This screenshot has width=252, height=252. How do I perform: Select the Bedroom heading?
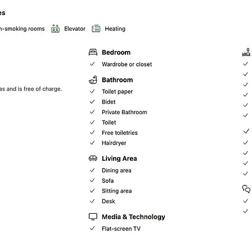point(116,53)
